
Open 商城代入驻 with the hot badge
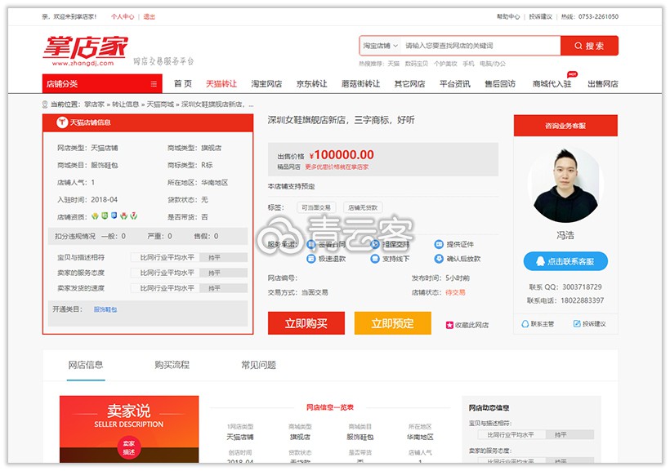[552, 84]
